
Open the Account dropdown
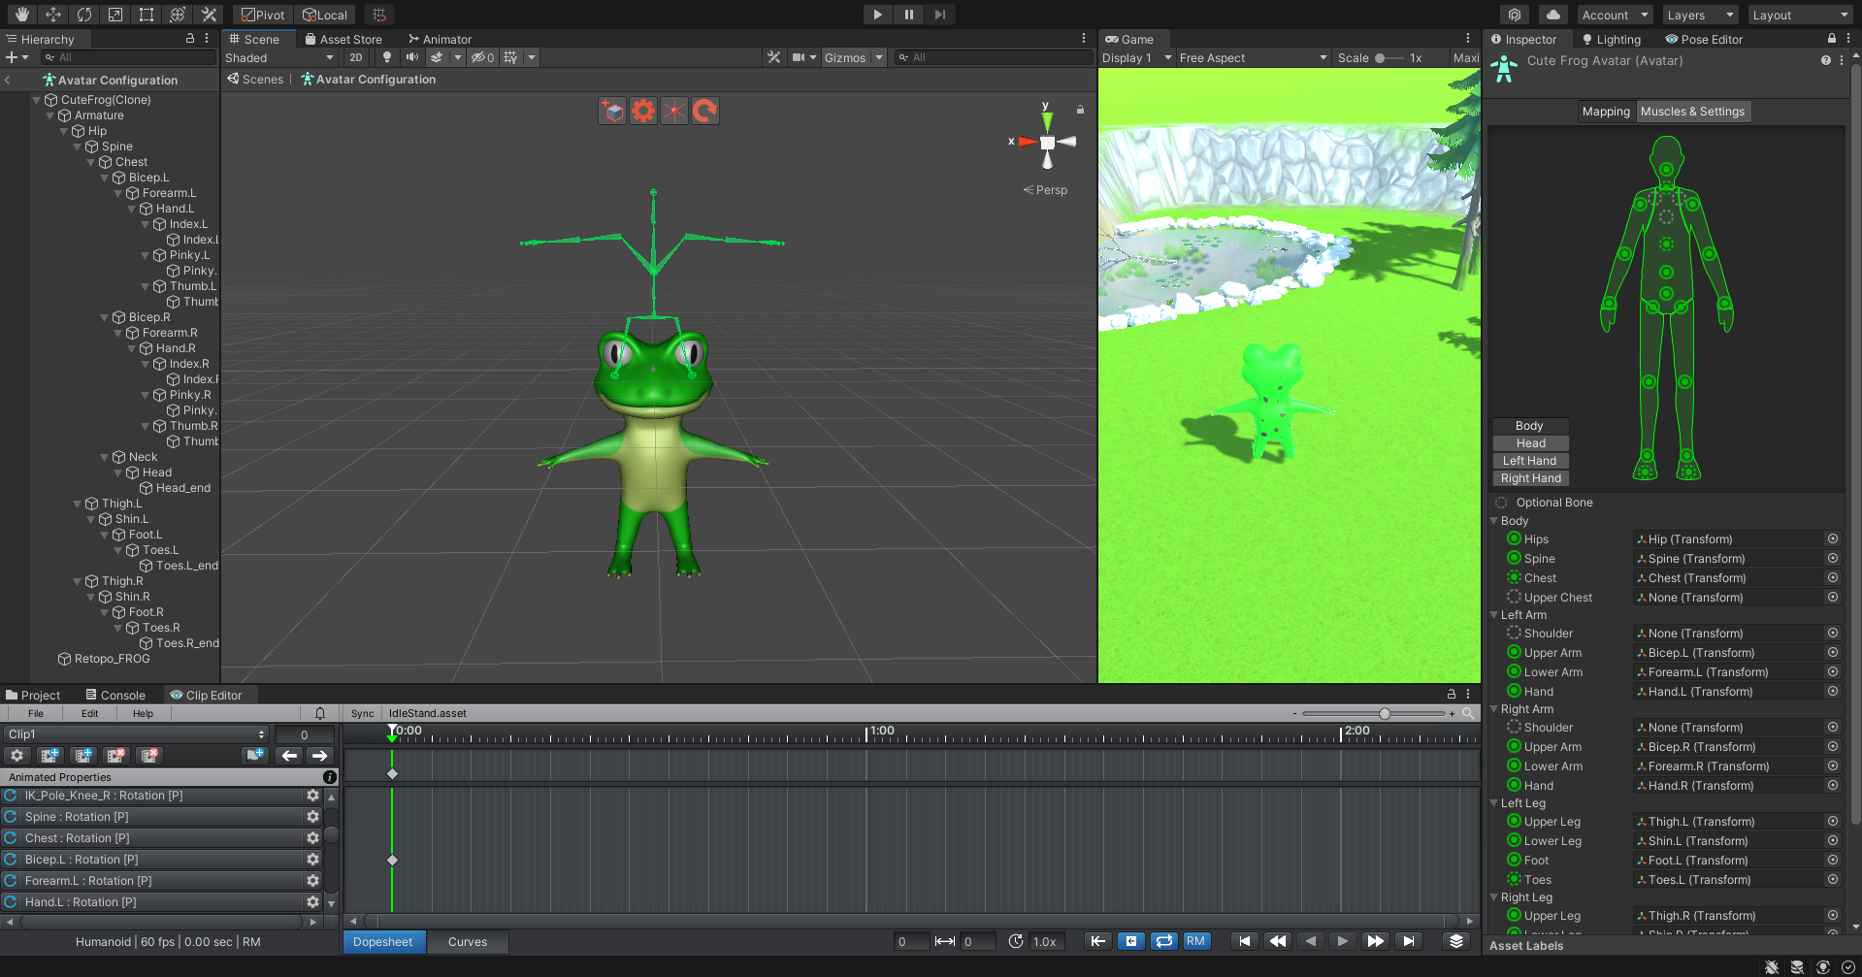[1615, 15]
